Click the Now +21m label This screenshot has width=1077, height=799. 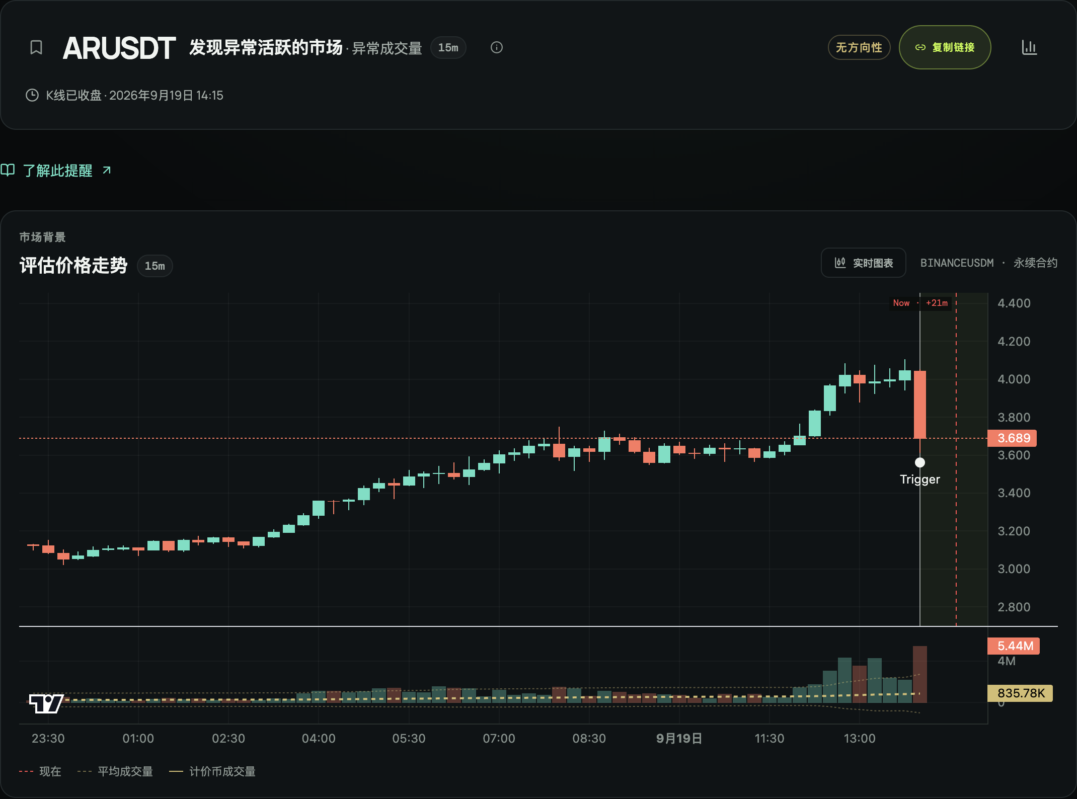(x=920, y=303)
